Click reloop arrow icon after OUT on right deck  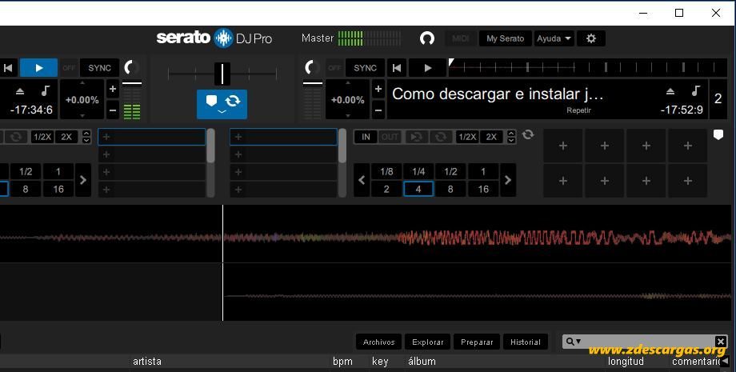(416, 137)
